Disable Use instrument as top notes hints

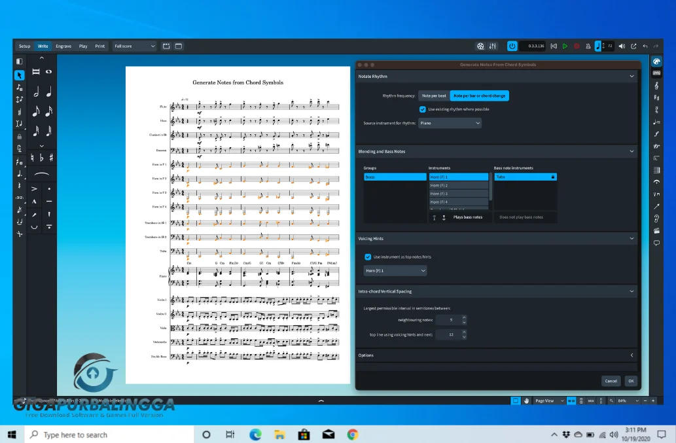tap(368, 257)
